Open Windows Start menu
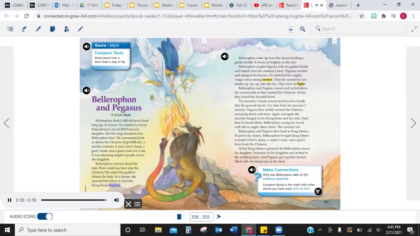The width and height of the screenshot is (420, 236). point(7,230)
